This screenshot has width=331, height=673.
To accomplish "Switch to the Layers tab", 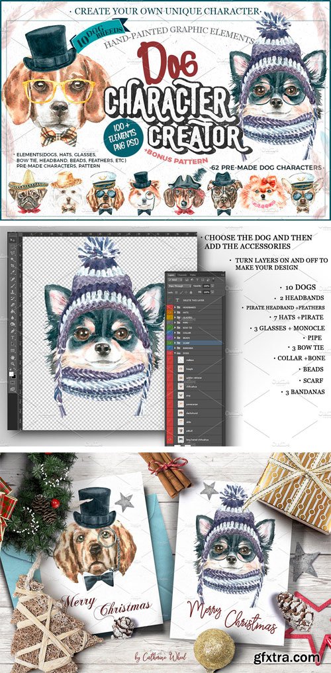I will (x=171, y=275).
